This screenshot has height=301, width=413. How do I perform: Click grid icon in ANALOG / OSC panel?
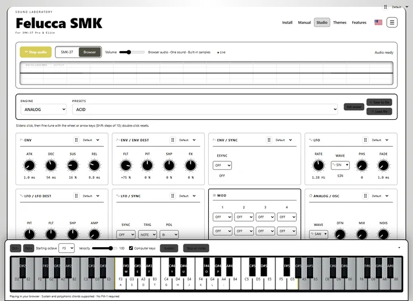(x=365, y=196)
